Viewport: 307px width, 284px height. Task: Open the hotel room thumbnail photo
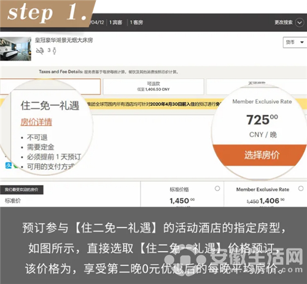pos(15,49)
